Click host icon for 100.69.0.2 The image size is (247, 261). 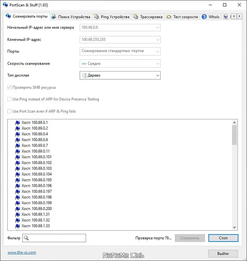coord(18,129)
